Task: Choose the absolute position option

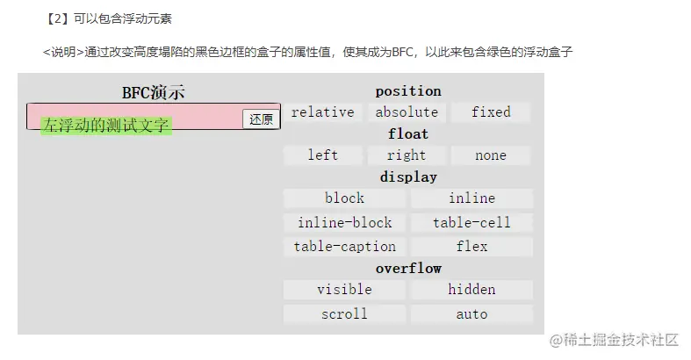Action: 407,112
